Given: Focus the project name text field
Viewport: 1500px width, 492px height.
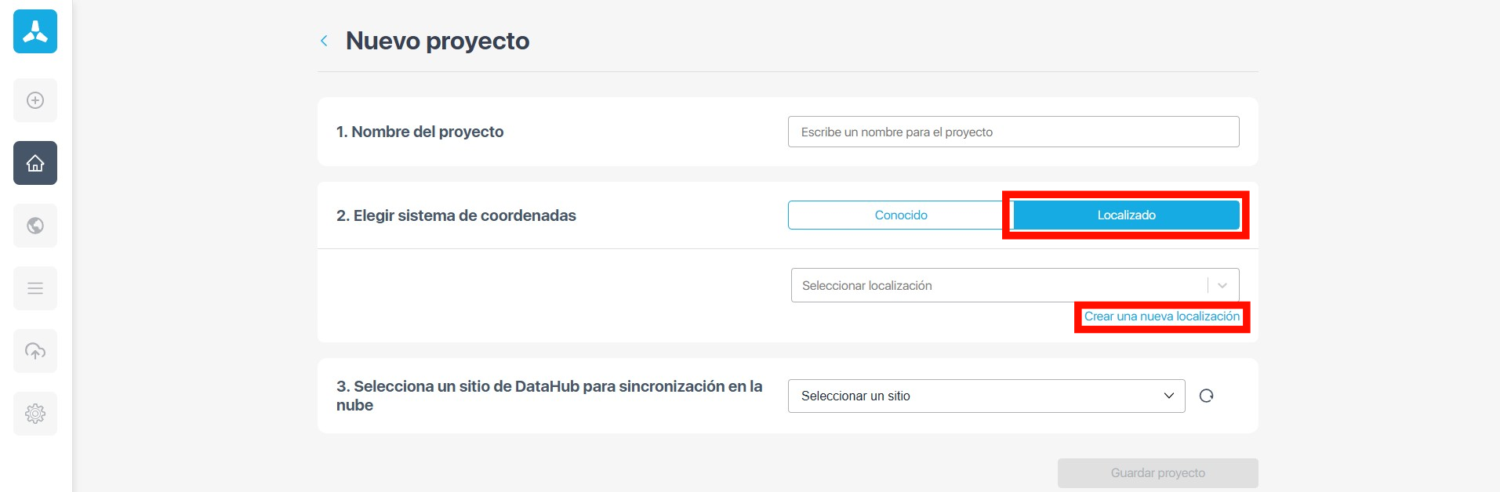Looking at the screenshot, I should (1013, 132).
